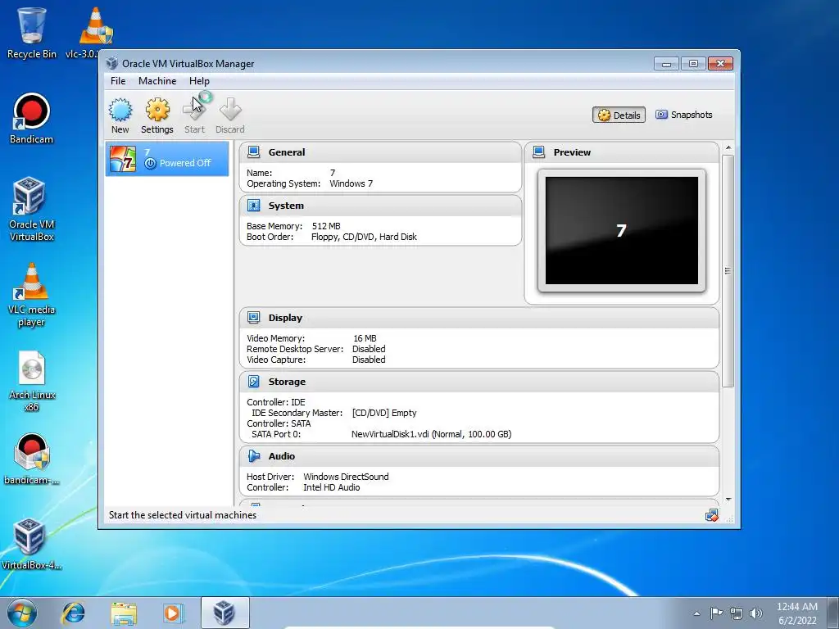Click boot order Floppy, CD/DVD, Hard Disk
This screenshot has width=839, height=629.
click(x=364, y=237)
